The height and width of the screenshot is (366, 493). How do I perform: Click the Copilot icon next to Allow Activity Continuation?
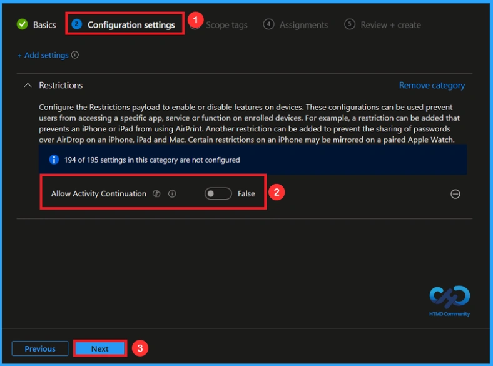pos(156,194)
